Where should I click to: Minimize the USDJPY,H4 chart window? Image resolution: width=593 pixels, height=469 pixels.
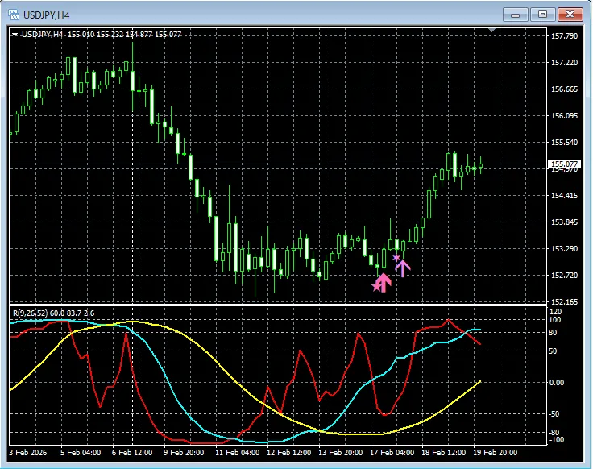(x=516, y=14)
